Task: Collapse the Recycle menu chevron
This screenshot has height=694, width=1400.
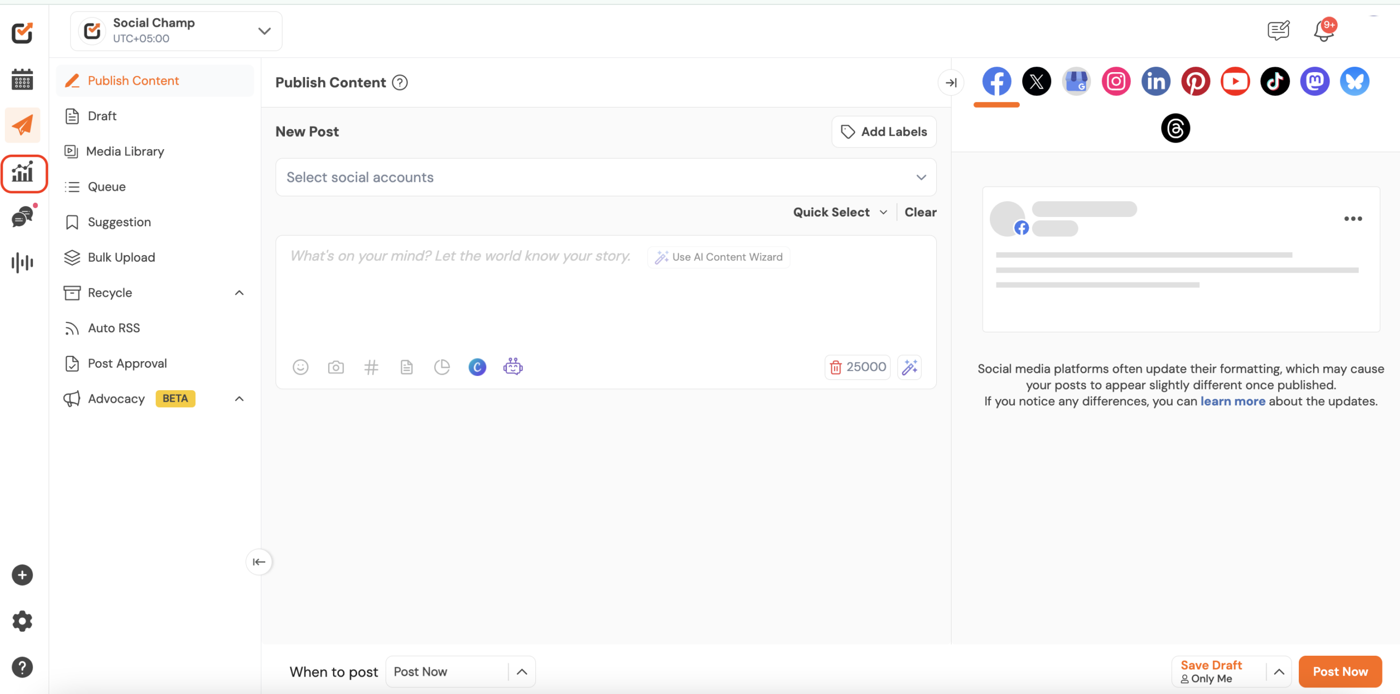Action: 239,293
